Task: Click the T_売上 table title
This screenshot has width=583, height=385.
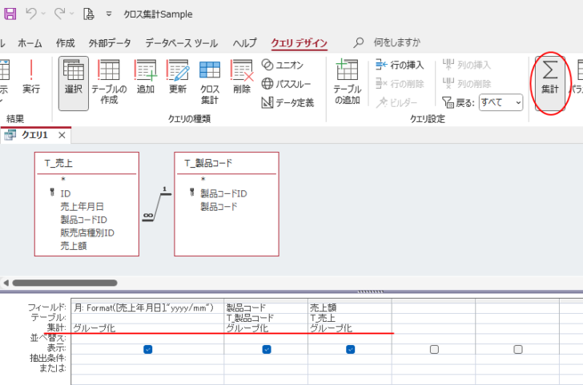Action: (58, 163)
